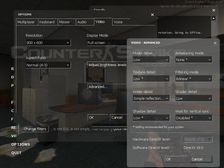Click the 'VIDEO - ADVANCED' dialog title
The image size is (224, 168).
pyautogui.click(x=146, y=43)
